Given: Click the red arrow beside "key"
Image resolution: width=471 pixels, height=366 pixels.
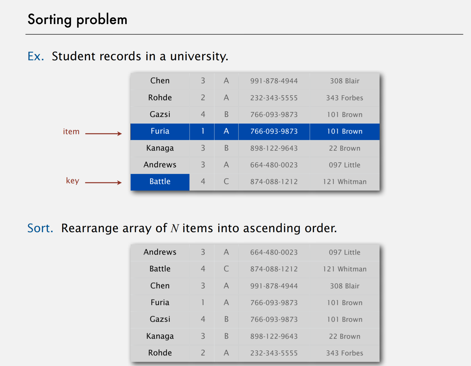Looking at the screenshot, I should (103, 182).
